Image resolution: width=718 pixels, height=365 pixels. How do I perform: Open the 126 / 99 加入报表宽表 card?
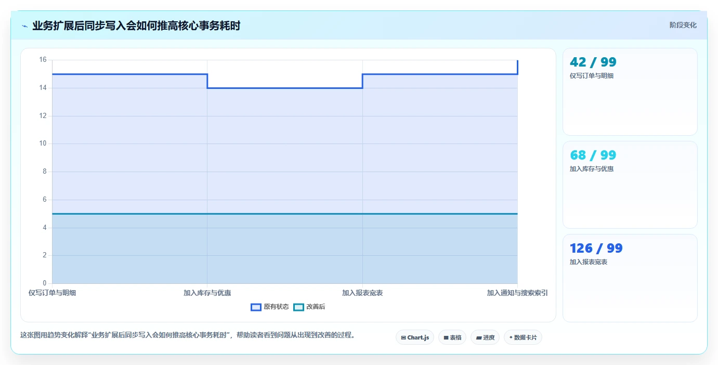[630, 278]
